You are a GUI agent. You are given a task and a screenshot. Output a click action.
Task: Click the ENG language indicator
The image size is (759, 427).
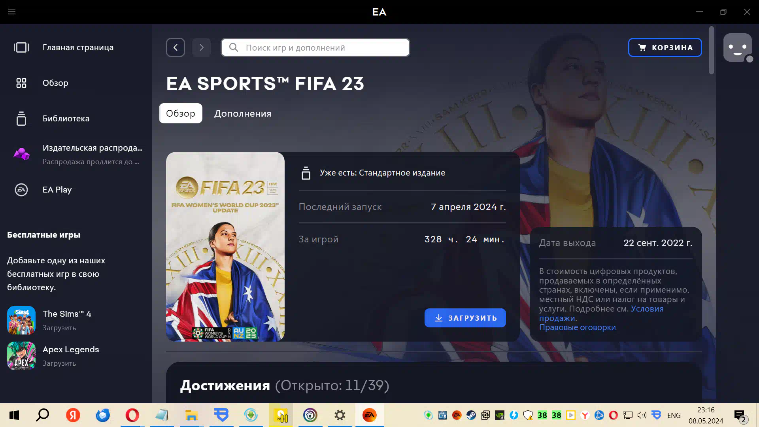[674, 415]
